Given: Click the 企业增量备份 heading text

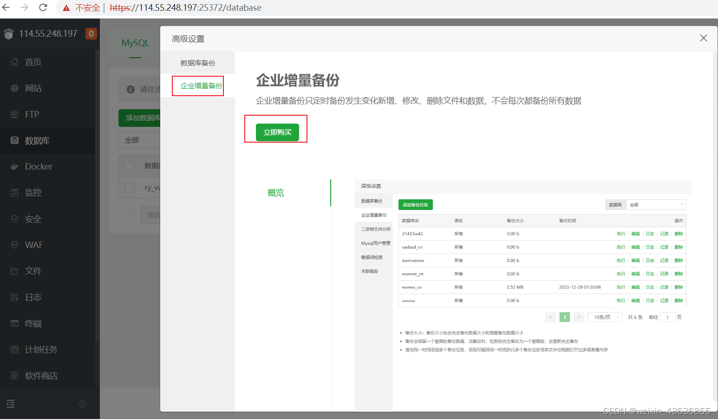Looking at the screenshot, I should pos(298,80).
